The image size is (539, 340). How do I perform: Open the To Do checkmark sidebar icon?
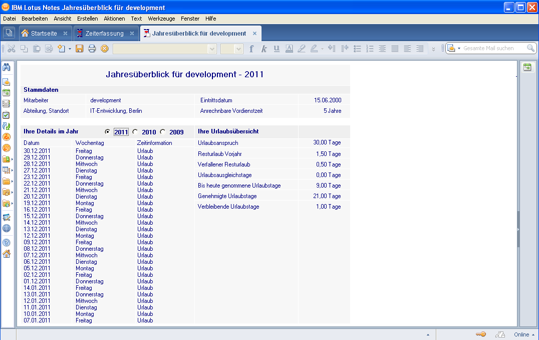point(7,115)
